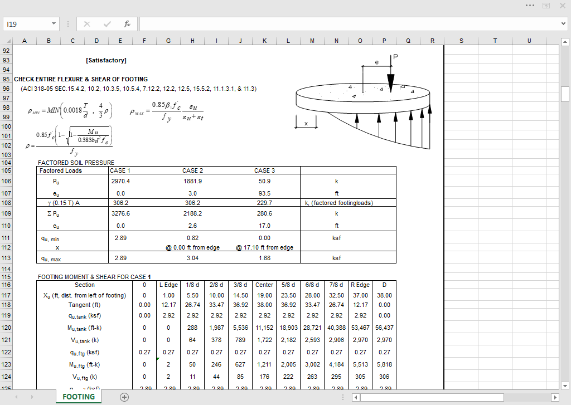The height and width of the screenshot is (405, 571).
Task: Select the FOOTING sheet tab
Action: pyautogui.click(x=79, y=397)
